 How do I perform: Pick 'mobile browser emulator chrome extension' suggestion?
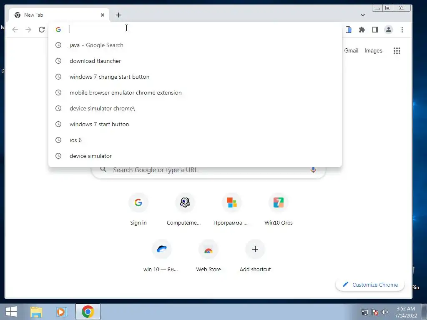[195, 92]
